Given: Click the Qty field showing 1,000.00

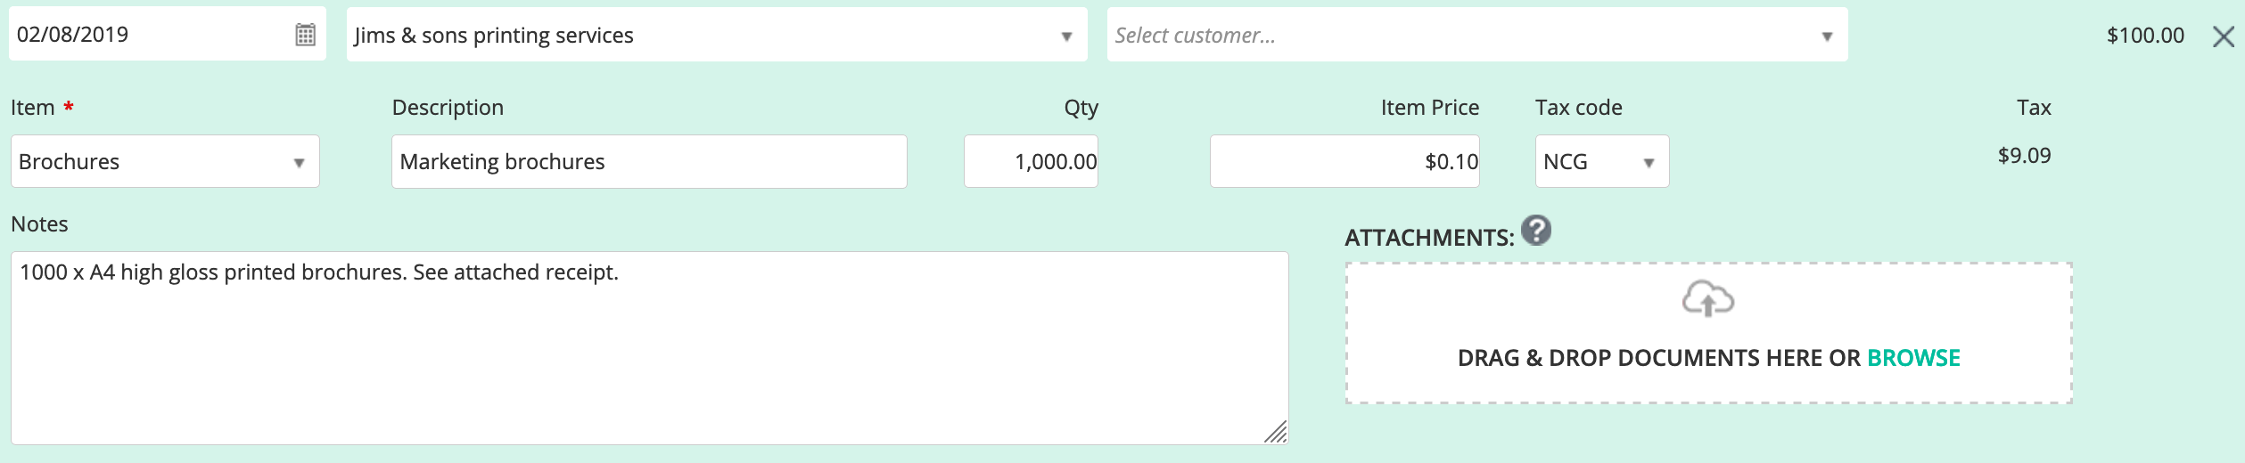Looking at the screenshot, I should tap(1031, 161).
